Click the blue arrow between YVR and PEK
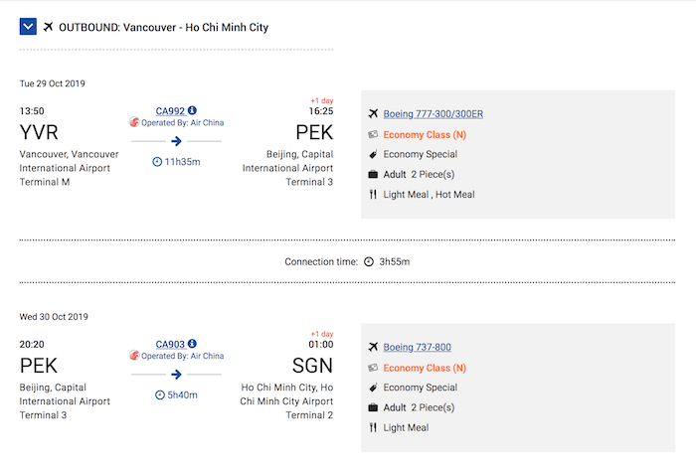Image resolution: width=696 pixels, height=472 pixels. [x=176, y=141]
